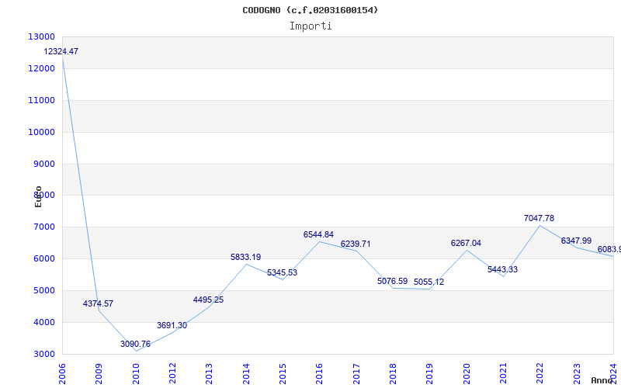Image resolution: width=621 pixels, height=388 pixels.
Task: Click the Euro y-axis title
Action: [x=38, y=197]
